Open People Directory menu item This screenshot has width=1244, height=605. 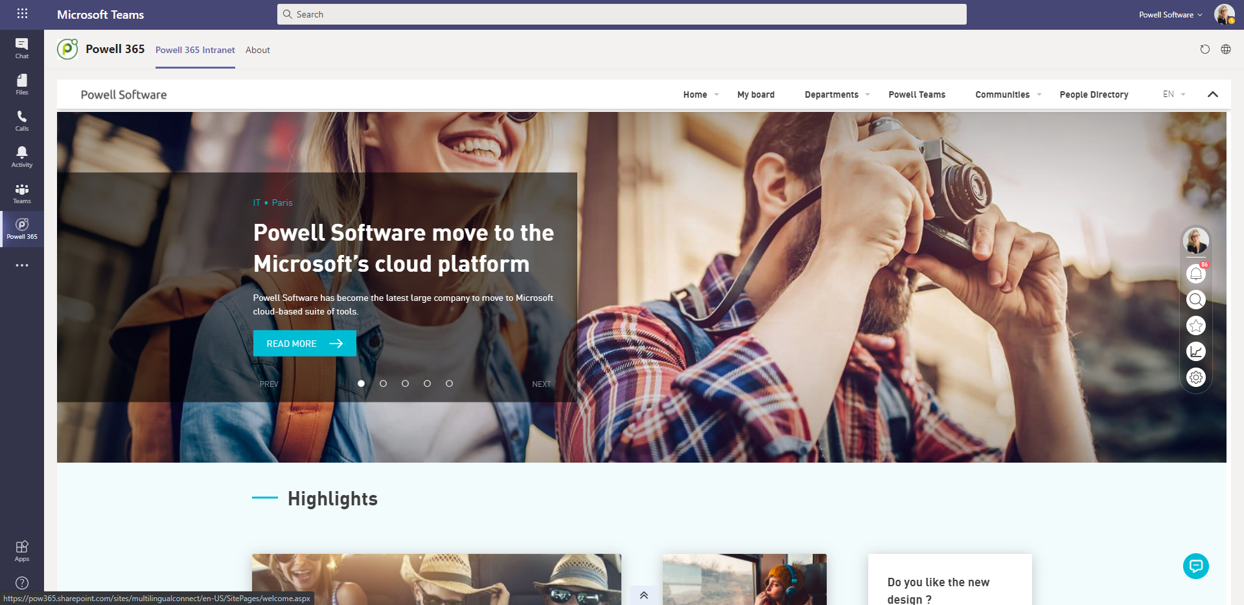(1094, 94)
